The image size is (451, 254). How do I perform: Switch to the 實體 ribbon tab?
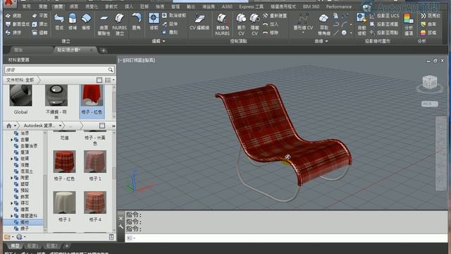pyautogui.click(x=43, y=6)
